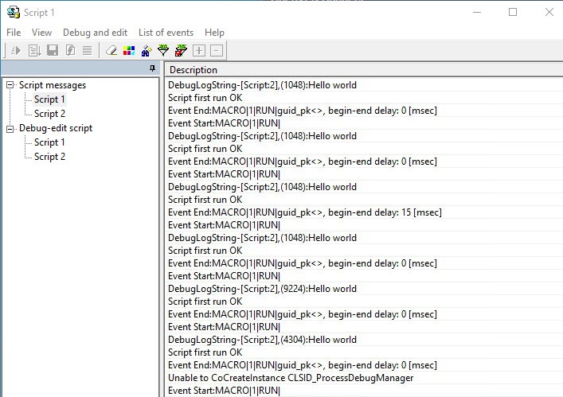Viewport: 563px width, 397px height.
Task: Open the Help menu
Action: tap(214, 33)
